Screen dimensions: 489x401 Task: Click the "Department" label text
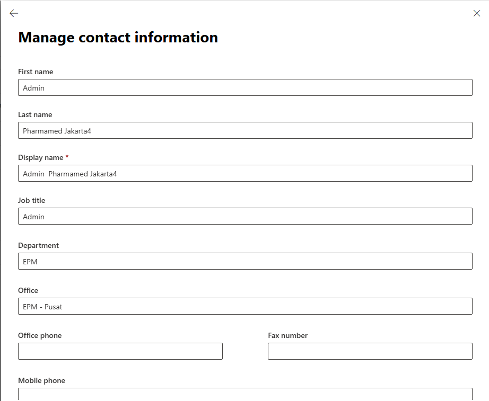pos(39,246)
